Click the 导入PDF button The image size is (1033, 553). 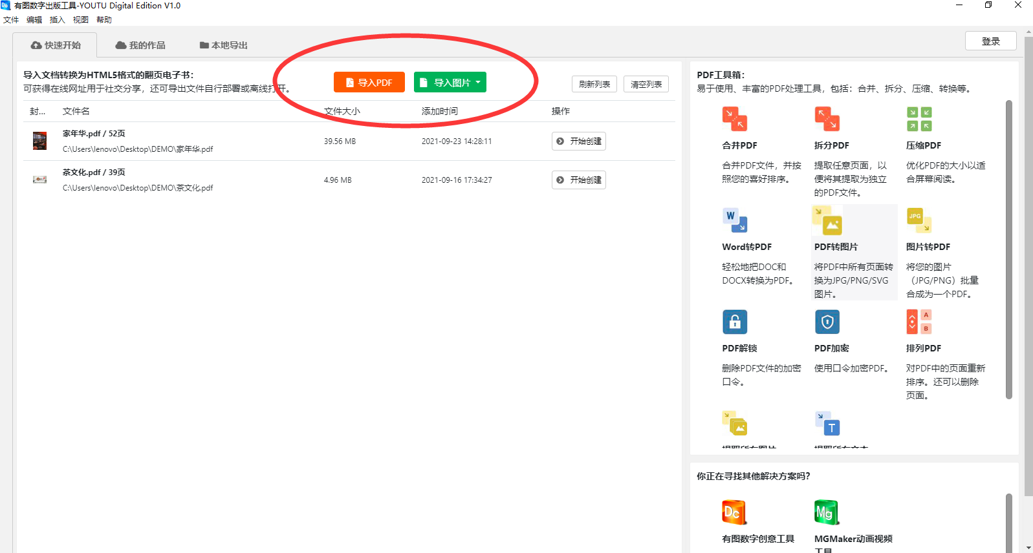(x=369, y=82)
